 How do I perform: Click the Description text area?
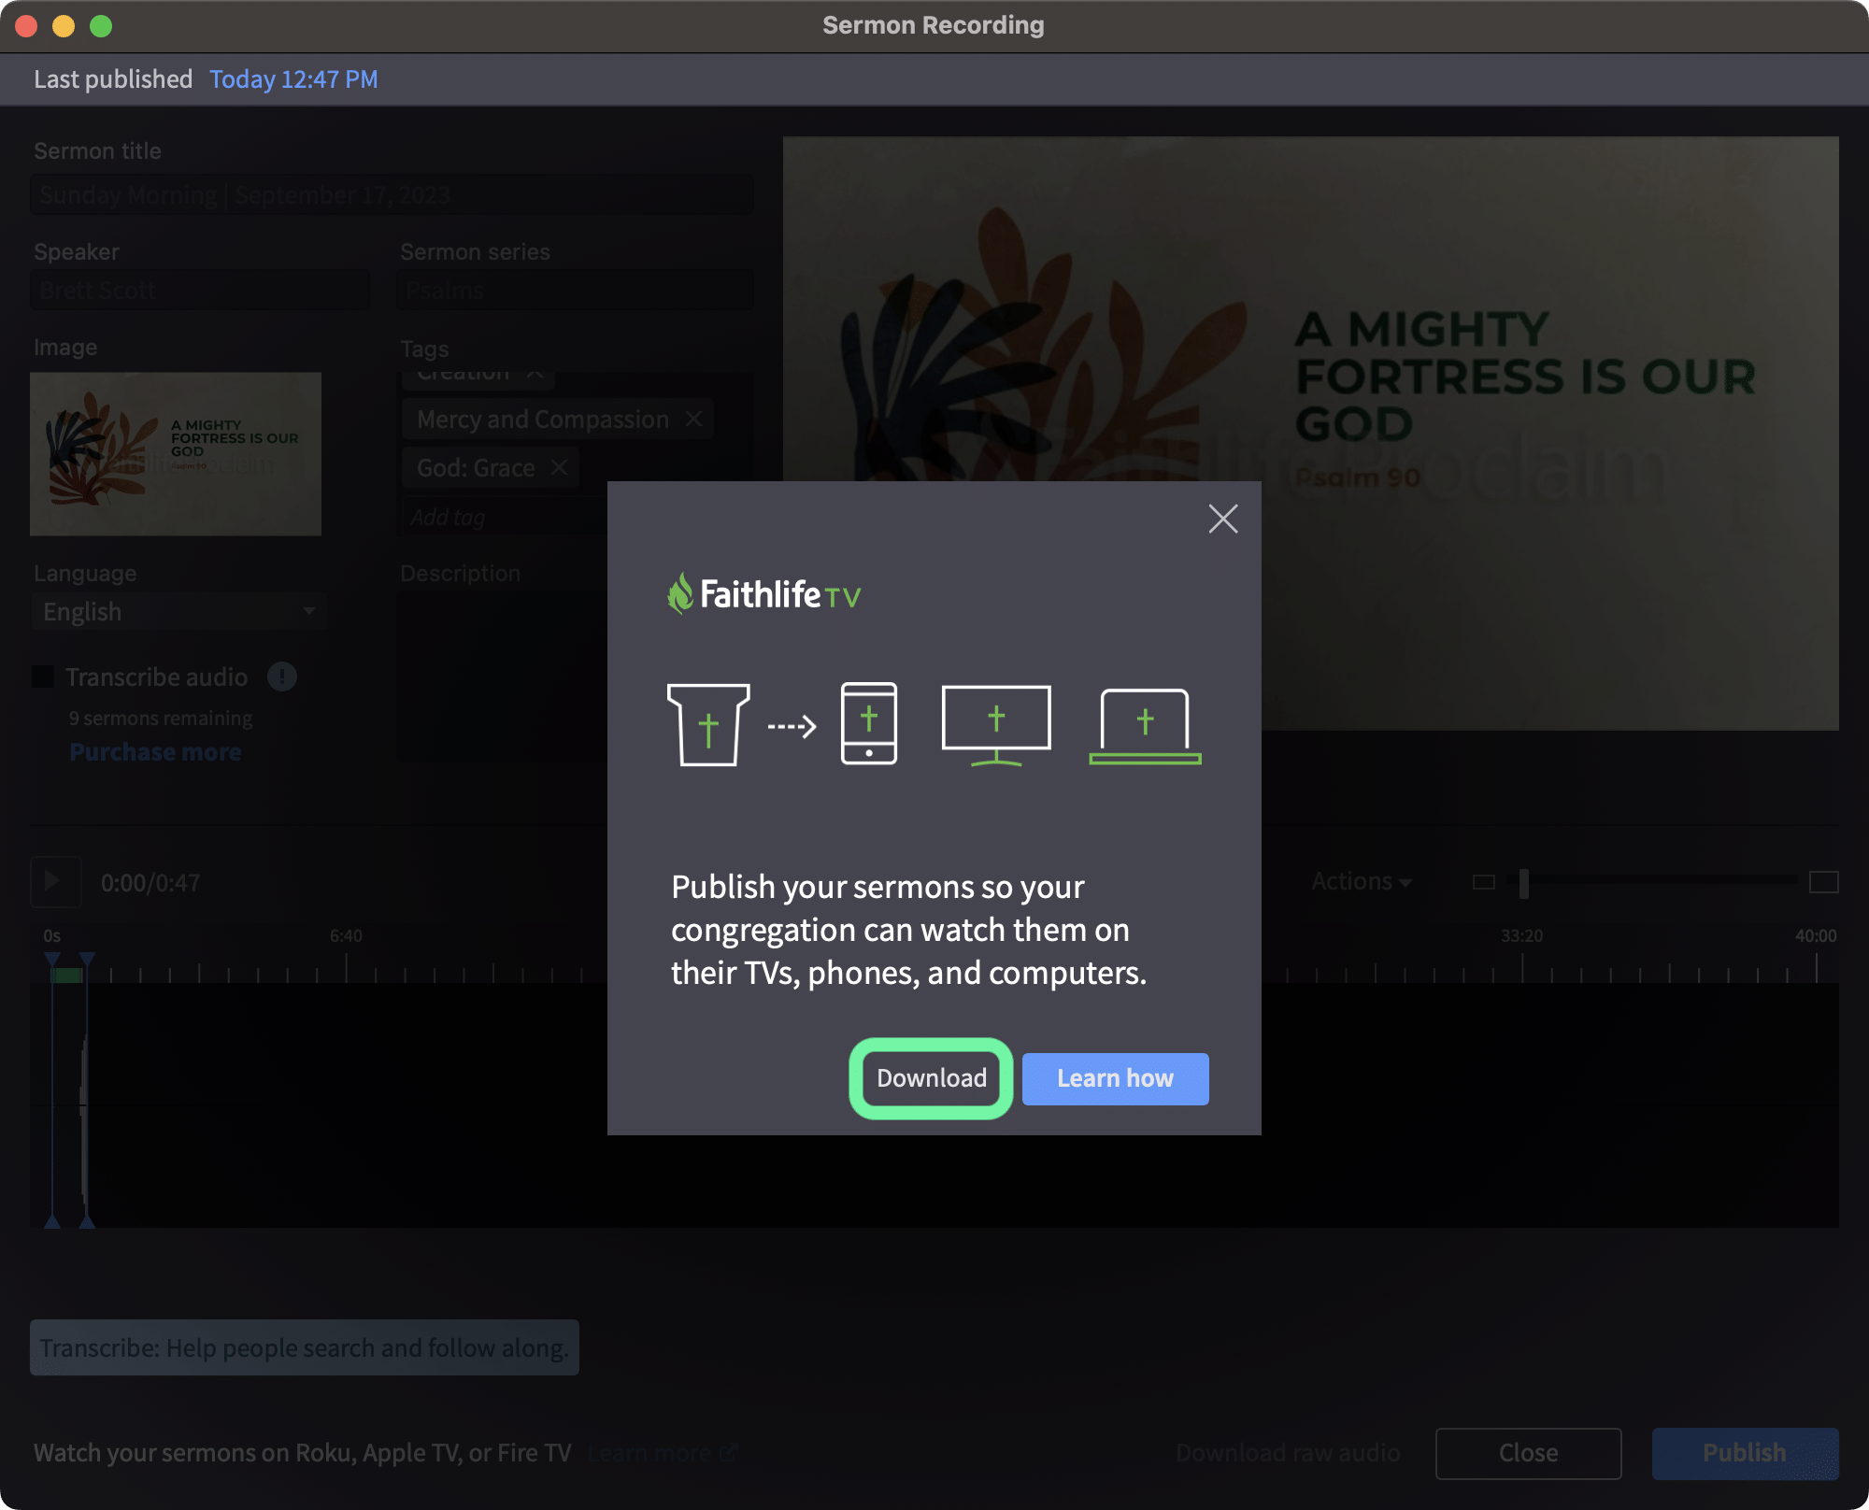tap(503, 677)
